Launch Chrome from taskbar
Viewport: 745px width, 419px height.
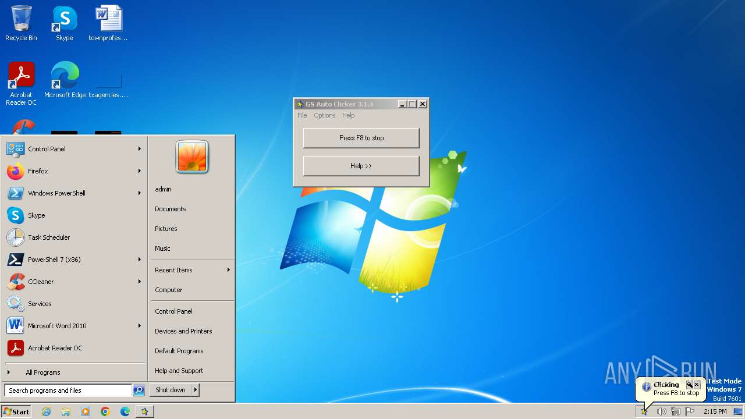(x=105, y=411)
